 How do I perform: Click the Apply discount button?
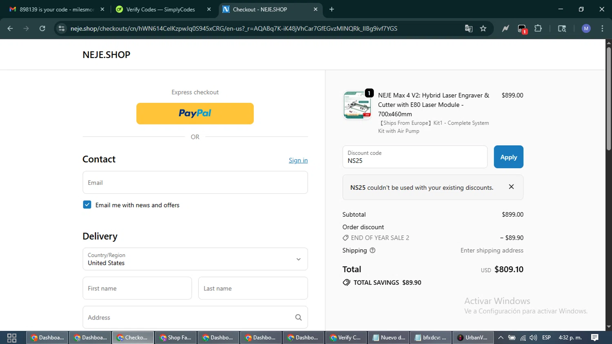[x=508, y=157]
